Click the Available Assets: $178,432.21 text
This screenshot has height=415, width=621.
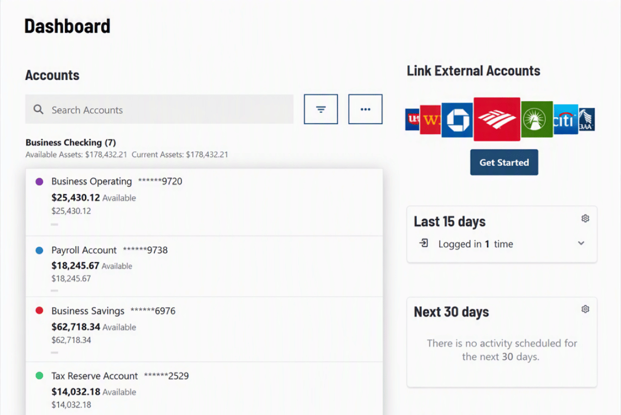point(76,155)
